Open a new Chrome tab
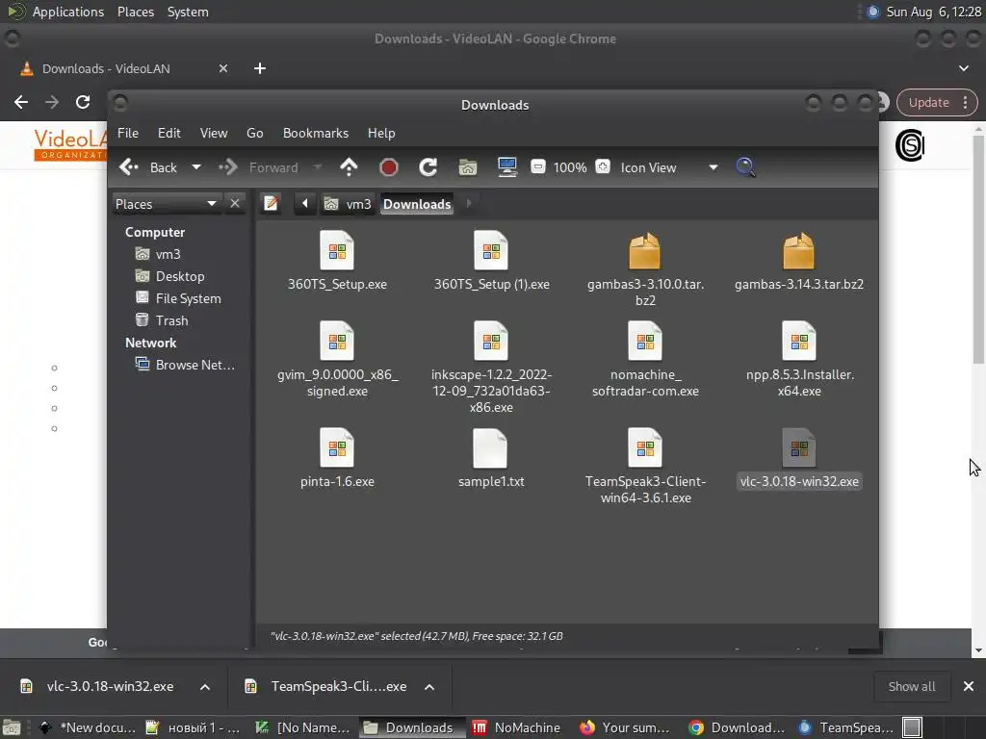Screen dimensions: 986x739 pos(260,68)
